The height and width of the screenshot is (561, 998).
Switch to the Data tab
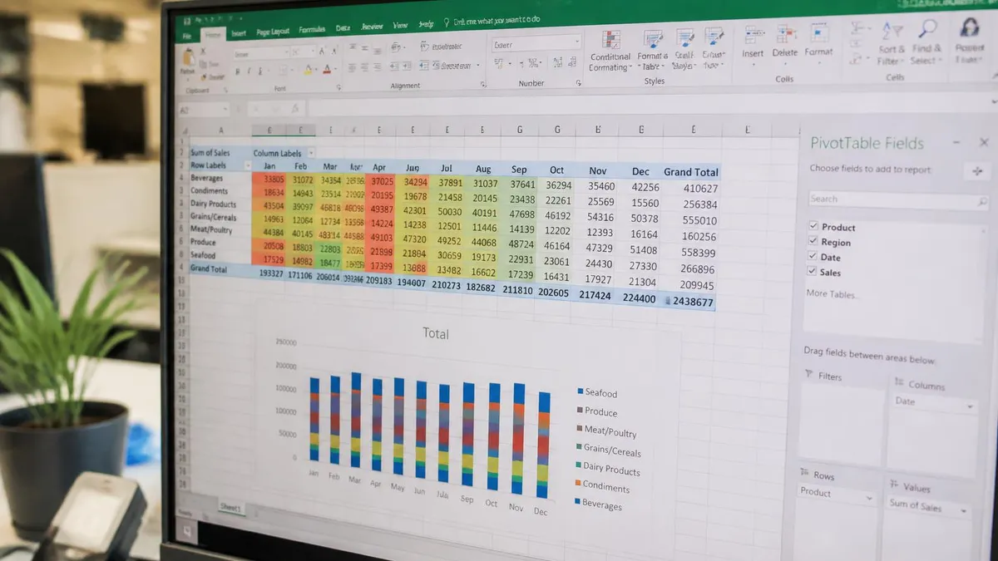coord(343,27)
